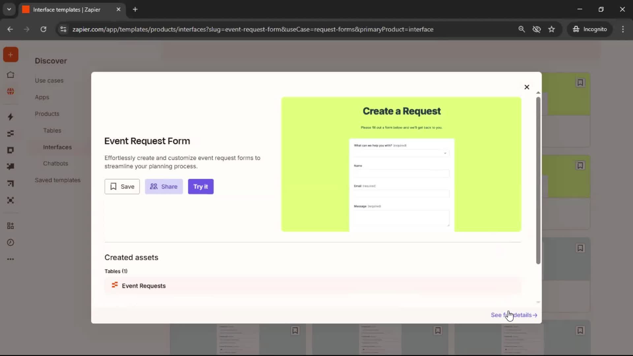
Task: Click the third-party cookies blocked eye icon
Action: [536, 29]
